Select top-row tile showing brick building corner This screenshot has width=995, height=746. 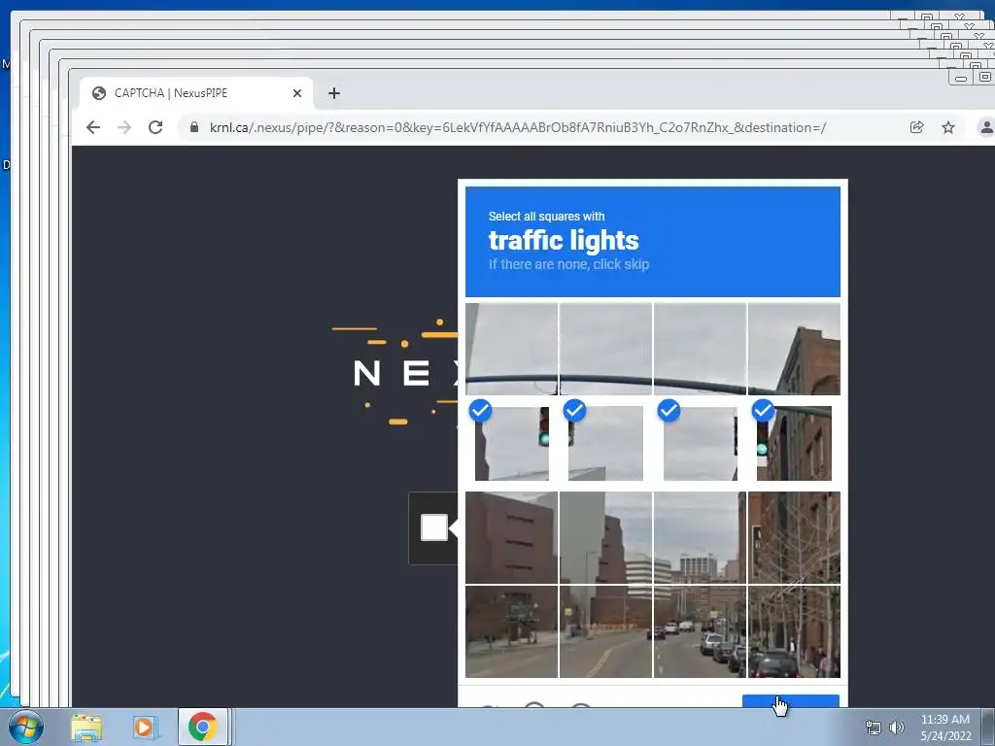click(x=794, y=349)
